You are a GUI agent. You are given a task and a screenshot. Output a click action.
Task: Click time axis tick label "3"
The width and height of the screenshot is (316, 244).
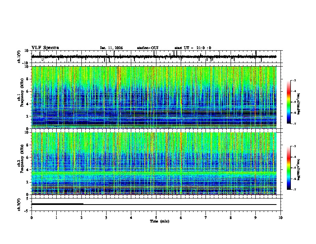point(106,218)
